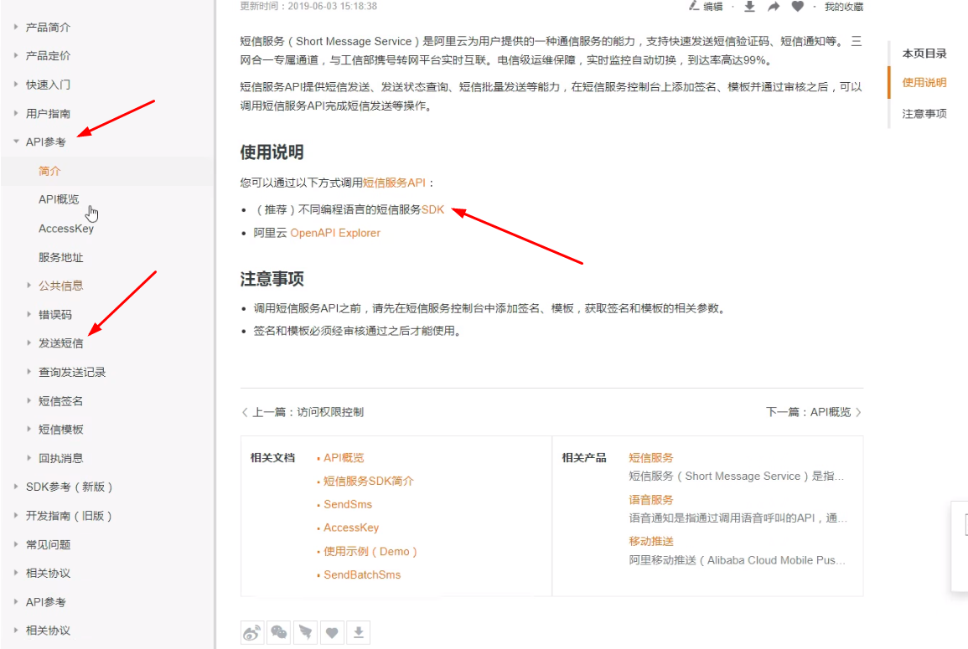Share to WeChat via the WeChat icon
Viewport: 968px width, 649px height.
click(278, 632)
